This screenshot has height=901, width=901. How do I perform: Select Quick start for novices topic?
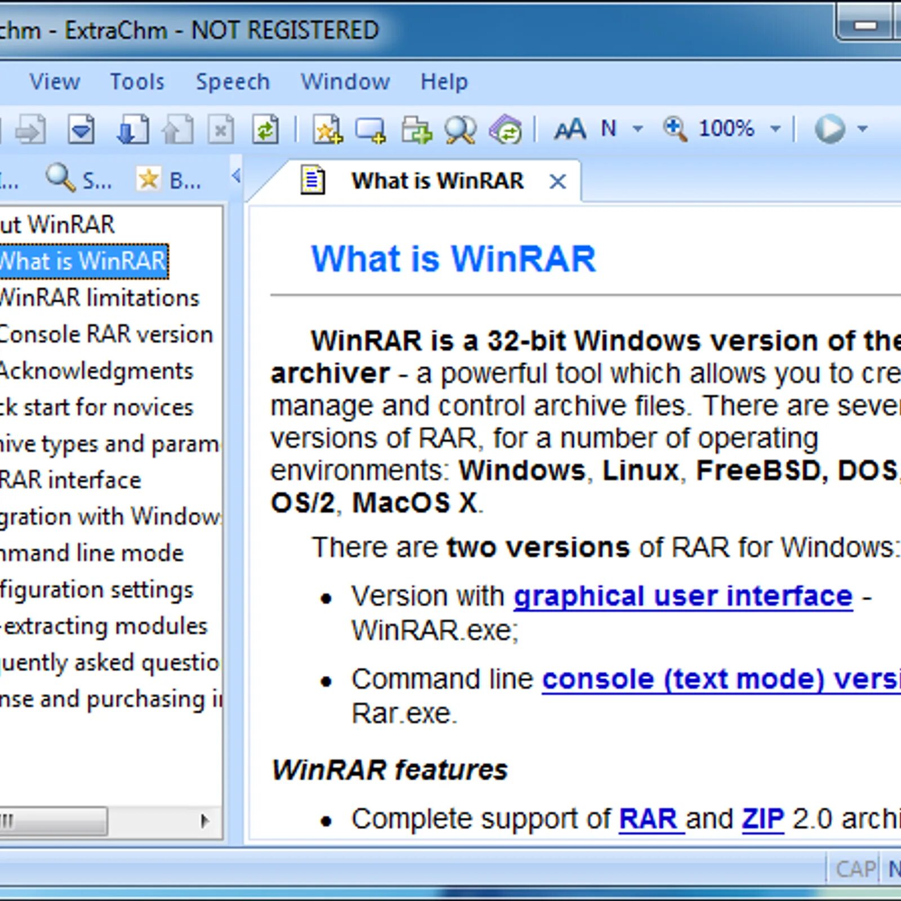point(96,407)
